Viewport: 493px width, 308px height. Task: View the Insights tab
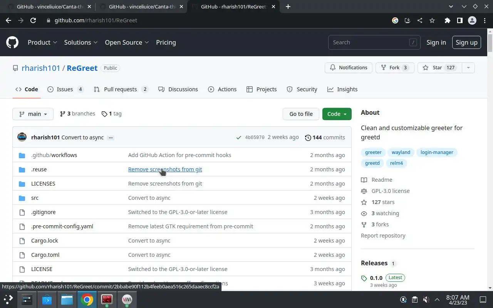pos(342,89)
